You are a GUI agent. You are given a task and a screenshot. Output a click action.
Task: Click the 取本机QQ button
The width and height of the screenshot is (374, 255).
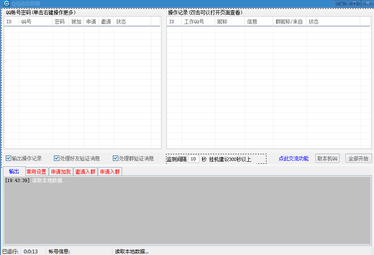[327, 158]
